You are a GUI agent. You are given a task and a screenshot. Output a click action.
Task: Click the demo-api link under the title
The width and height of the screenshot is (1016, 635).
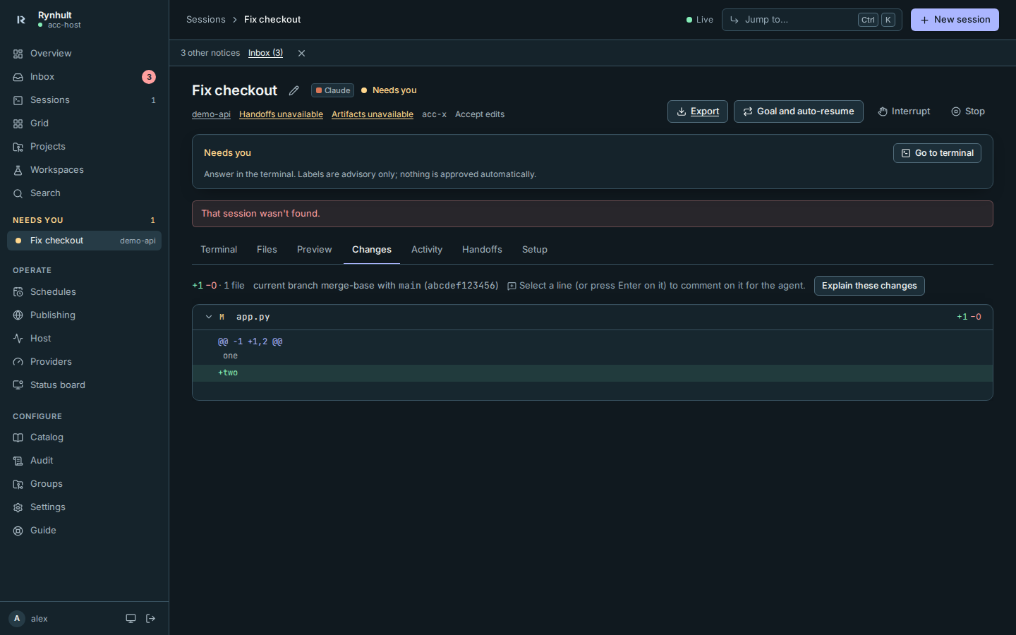211,114
